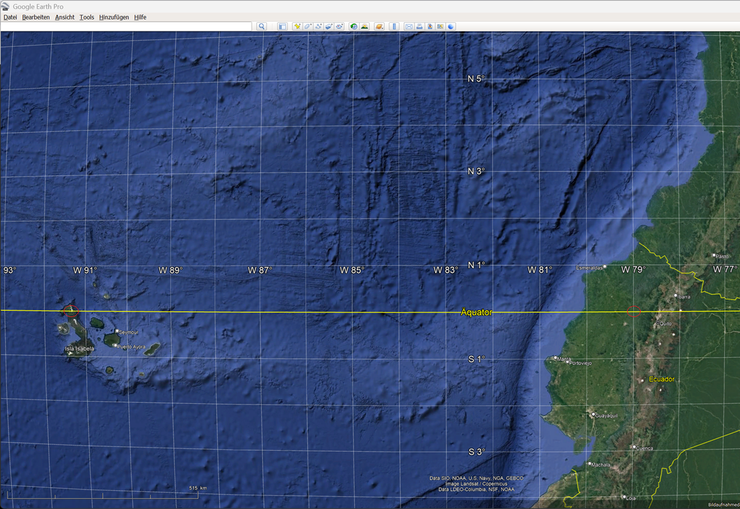Select the Esmeraldas place label
Viewport: 740px width, 509px height.
590,268
